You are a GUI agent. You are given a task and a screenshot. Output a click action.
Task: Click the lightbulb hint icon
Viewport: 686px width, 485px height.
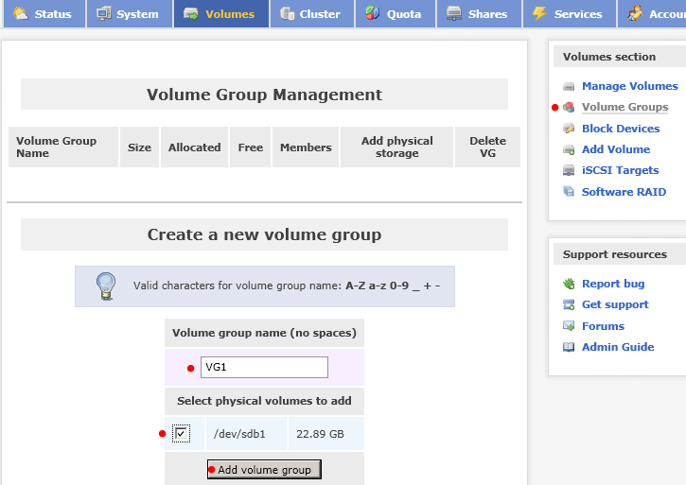[106, 286]
